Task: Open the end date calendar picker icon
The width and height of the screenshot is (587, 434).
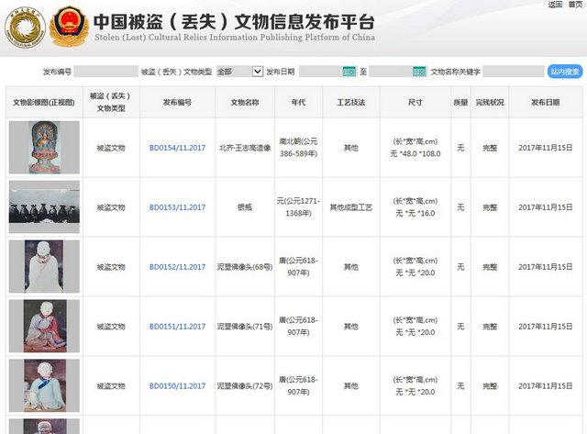Action: click(419, 72)
